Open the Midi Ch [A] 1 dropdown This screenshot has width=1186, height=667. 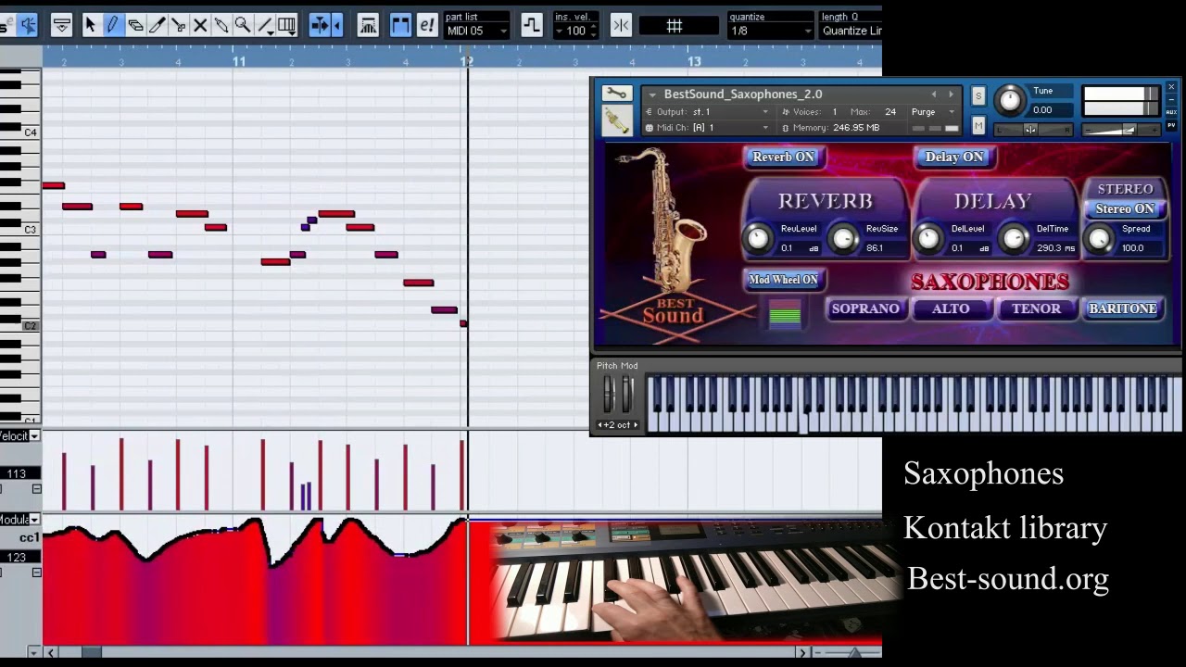[x=708, y=128]
